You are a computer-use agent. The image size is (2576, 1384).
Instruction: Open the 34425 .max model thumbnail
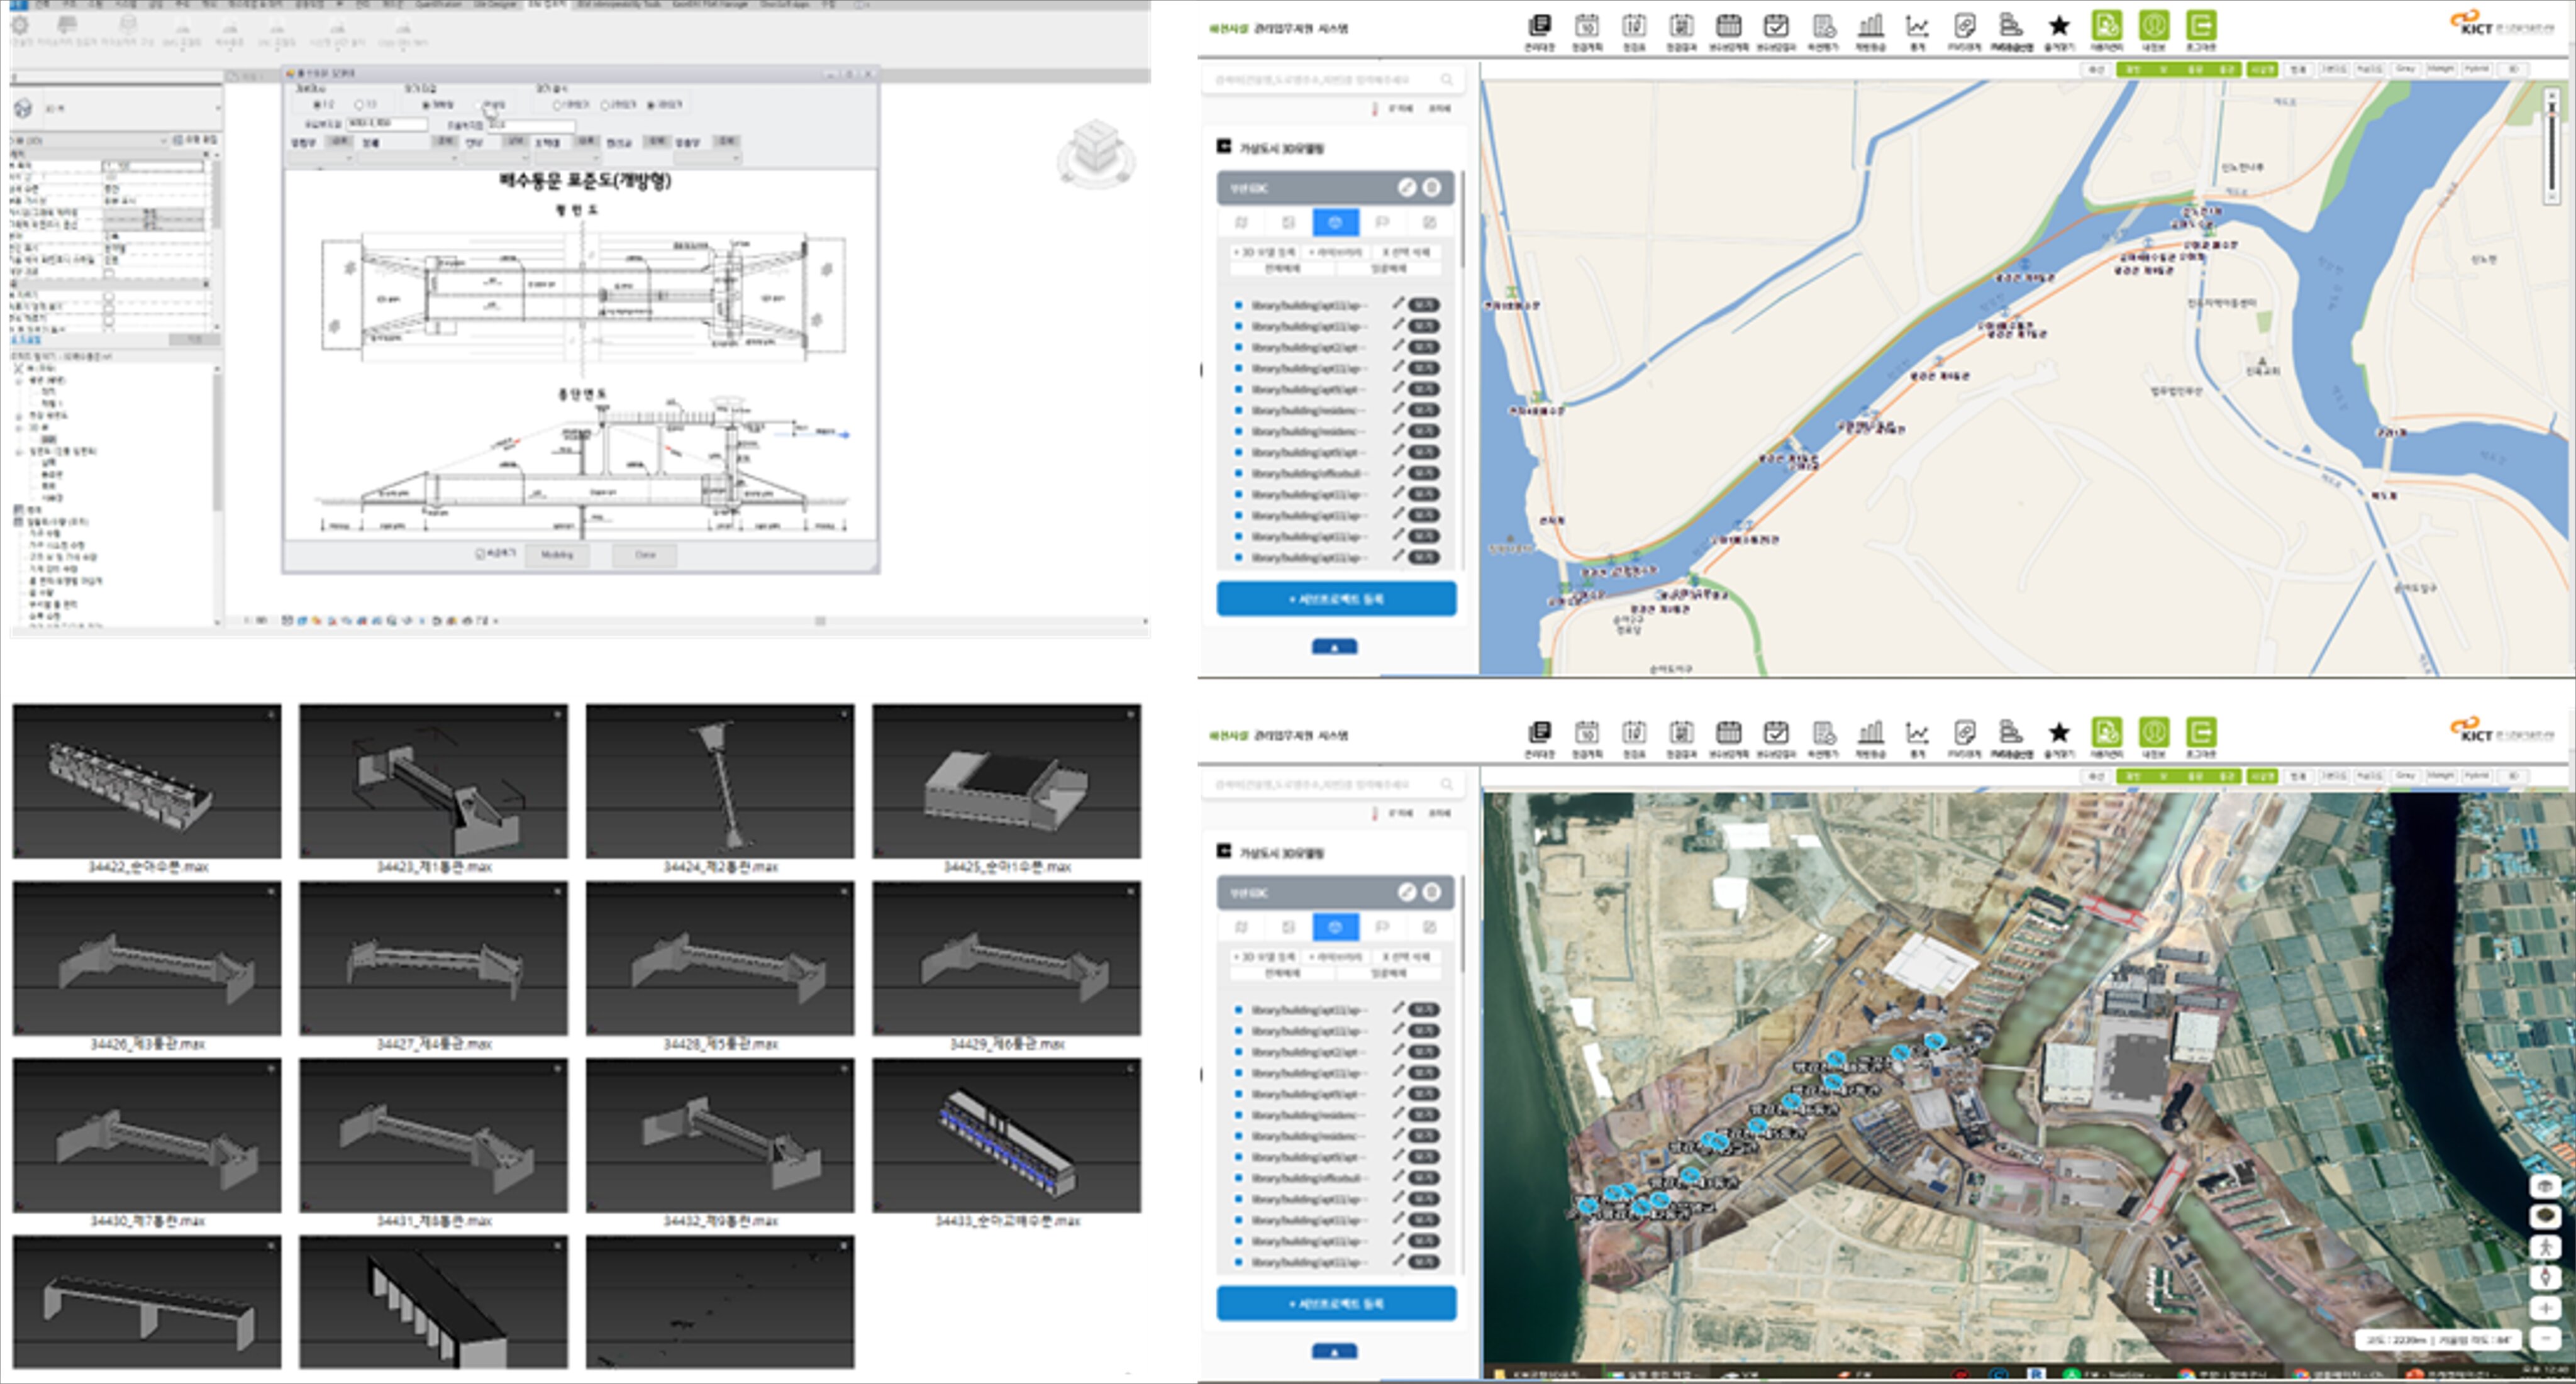(1006, 781)
